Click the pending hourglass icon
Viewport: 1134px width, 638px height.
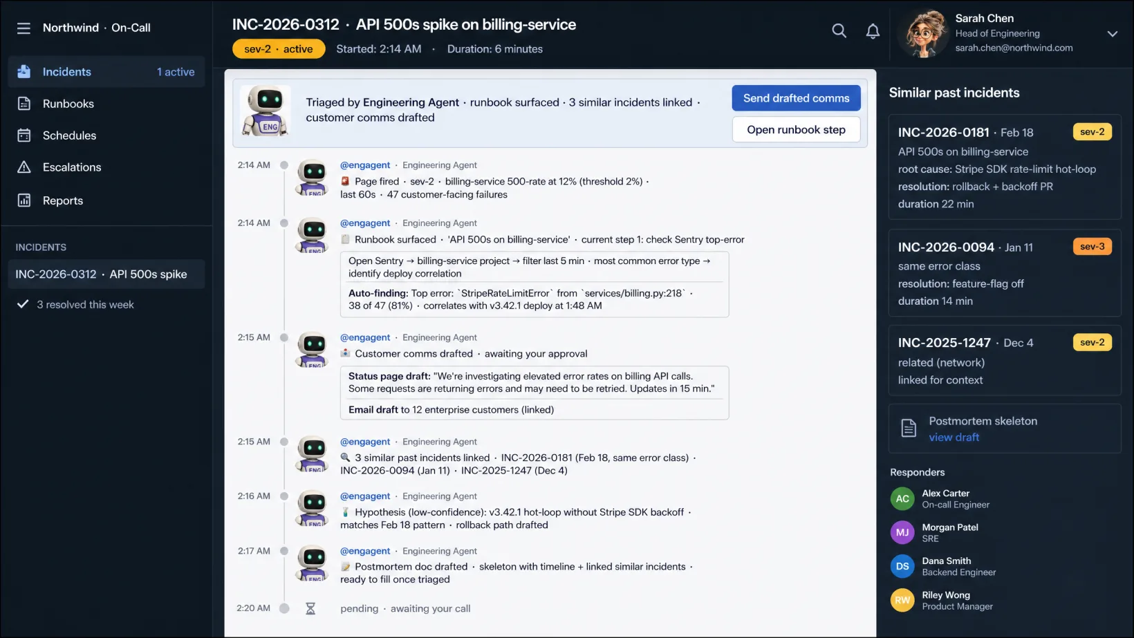(x=310, y=609)
